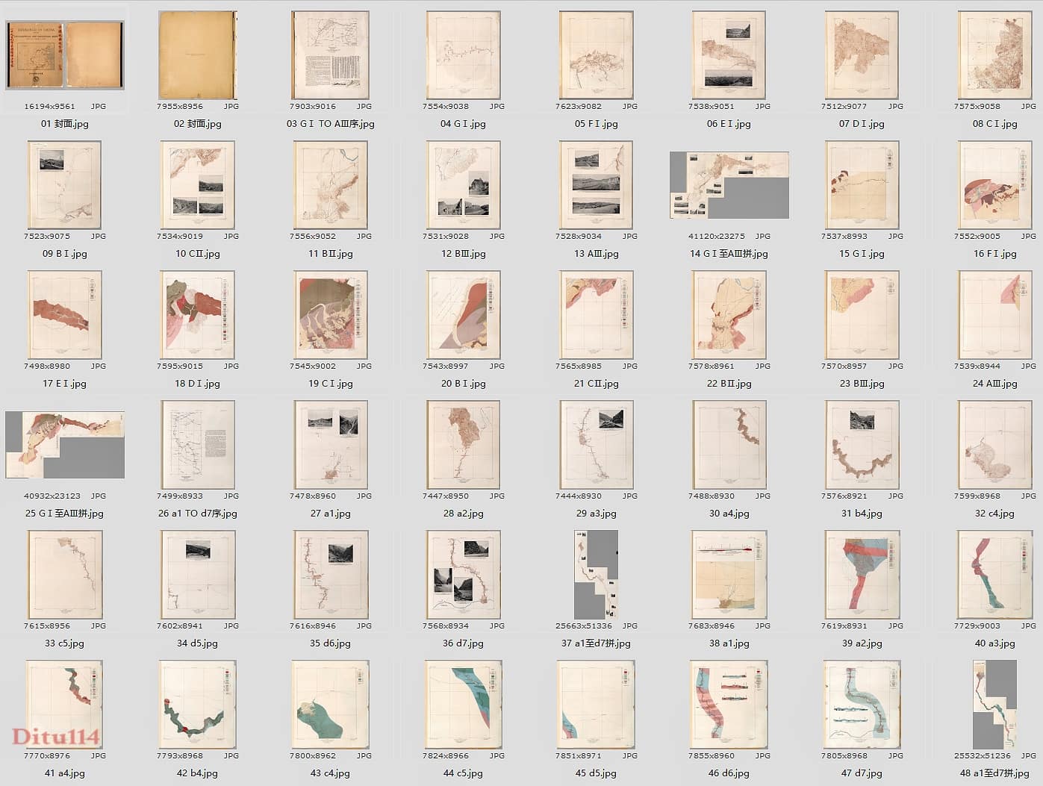This screenshot has width=1043, height=786.
Task: Select the 43 c4.jpg green map thumbnail
Action: pos(330,705)
